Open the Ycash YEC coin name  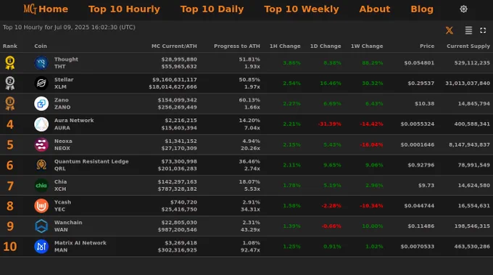tap(62, 205)
